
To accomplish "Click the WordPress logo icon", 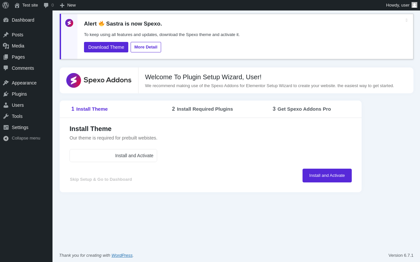I will (x=6, y=5).
